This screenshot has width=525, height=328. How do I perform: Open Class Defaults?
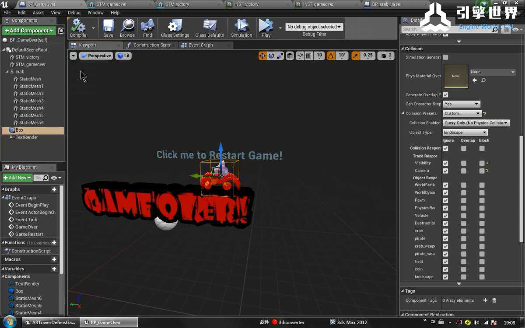210,28
